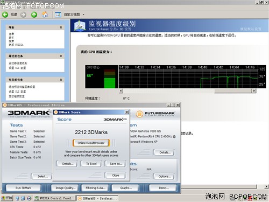Collapse the related tasks panel chevron
This screenshot has height=202, width=269.
pos(61,80)
